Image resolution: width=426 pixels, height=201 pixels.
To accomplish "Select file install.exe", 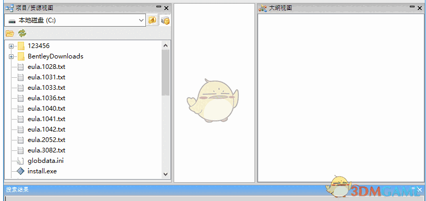I will [42, 171].
